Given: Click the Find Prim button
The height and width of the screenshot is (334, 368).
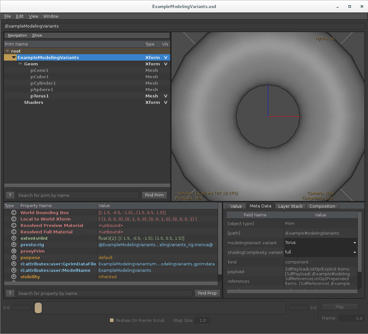Looking at the screenshot, I should coord(154,195).
